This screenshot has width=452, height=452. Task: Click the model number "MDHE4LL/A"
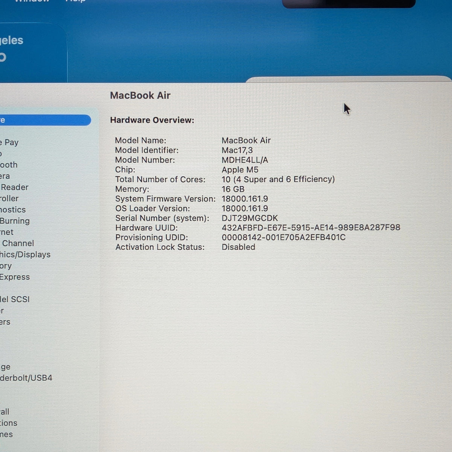click(x=245, y=160)
